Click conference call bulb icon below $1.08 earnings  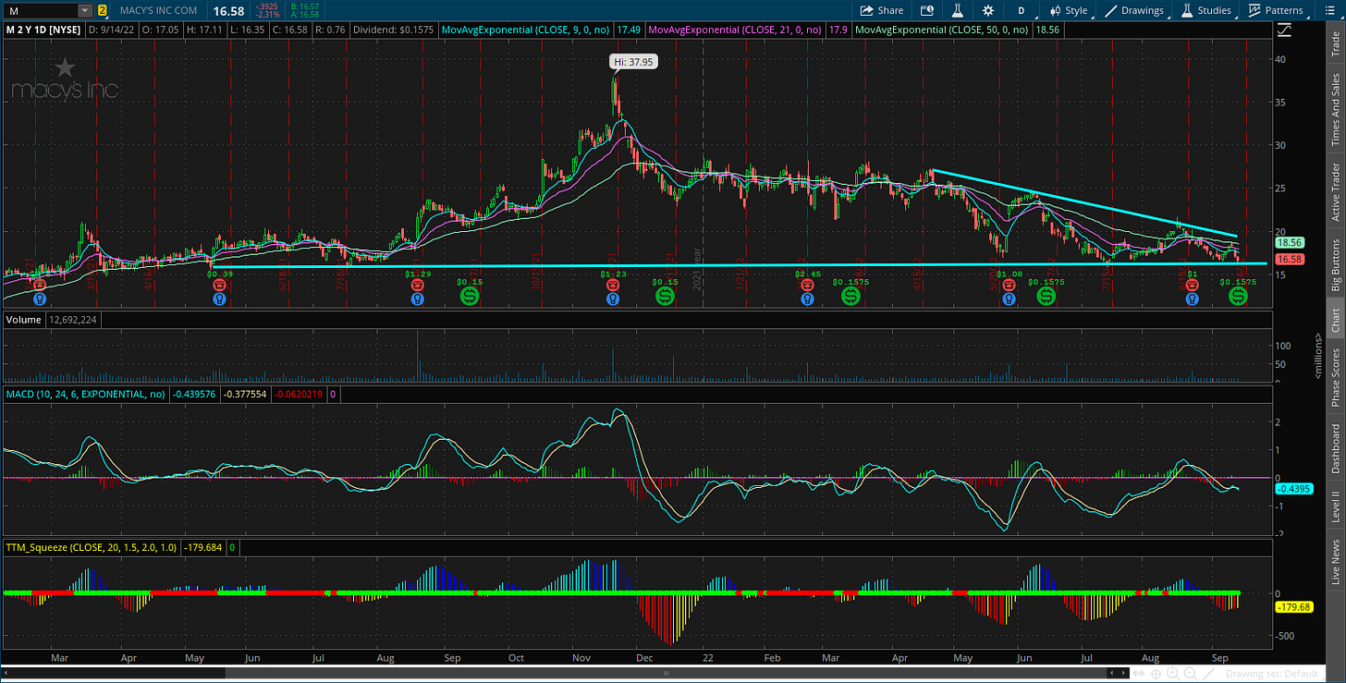1008,299
